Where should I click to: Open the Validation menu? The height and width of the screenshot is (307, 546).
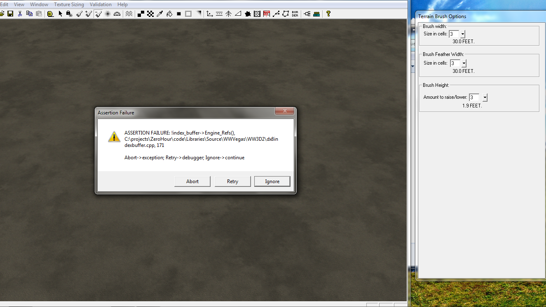tap(101, 5)
